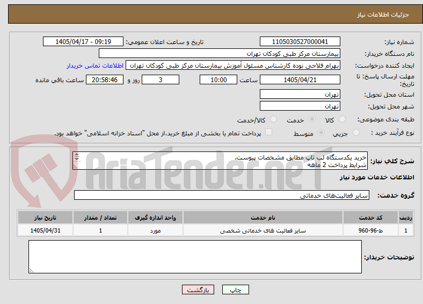Screen dimensions: 423x304
Task: Click the ساعت باقی مانده label
Action: pos(60,80)
